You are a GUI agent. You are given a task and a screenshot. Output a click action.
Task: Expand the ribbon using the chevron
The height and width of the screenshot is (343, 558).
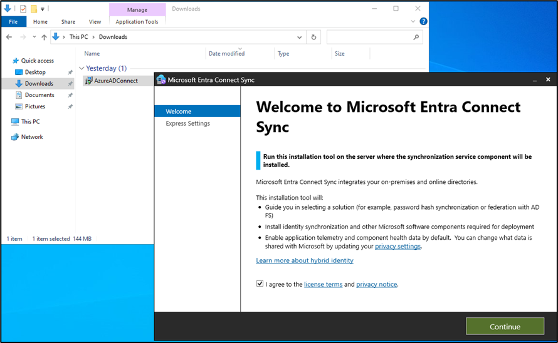coord(413,21)
